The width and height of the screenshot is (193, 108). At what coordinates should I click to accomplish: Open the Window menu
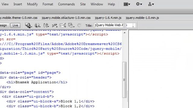[97, 4]
